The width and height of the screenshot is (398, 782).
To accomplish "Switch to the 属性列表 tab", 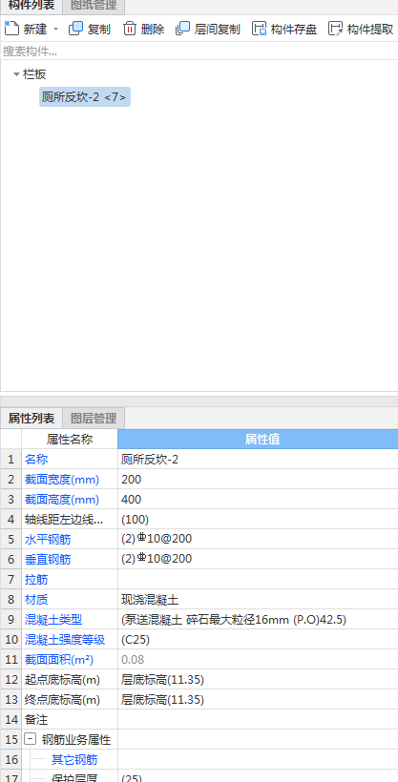I will [31, 418].
